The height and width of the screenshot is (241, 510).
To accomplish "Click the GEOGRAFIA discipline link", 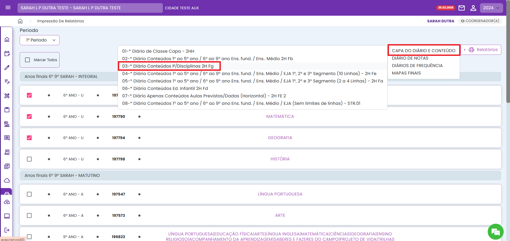I will 280,138.
